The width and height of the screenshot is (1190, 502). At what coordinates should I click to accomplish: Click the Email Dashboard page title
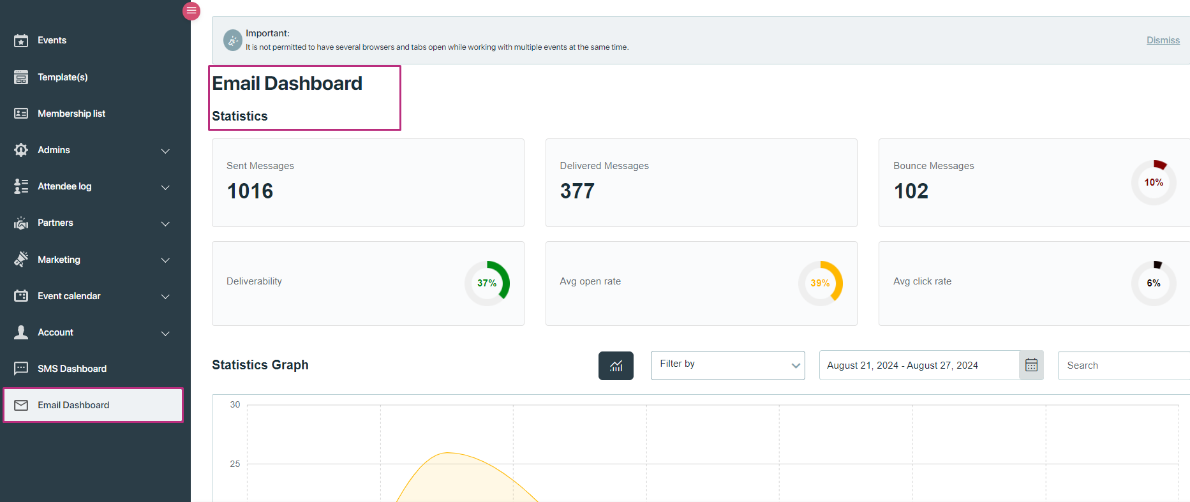click(x=287, y=84)
